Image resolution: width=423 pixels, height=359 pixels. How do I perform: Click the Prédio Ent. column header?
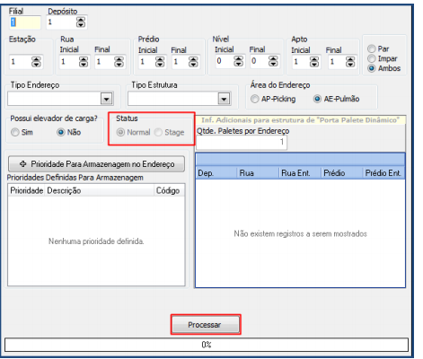pos(383,173)
